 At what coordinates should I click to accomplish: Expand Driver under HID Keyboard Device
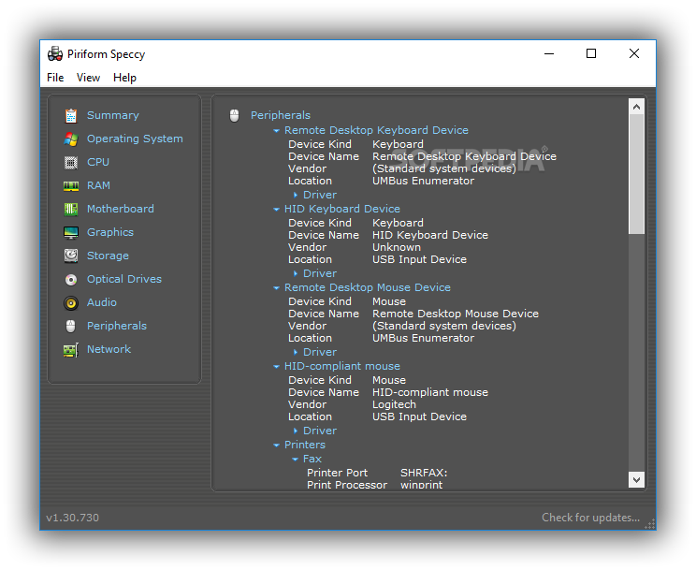coord(296,273)
